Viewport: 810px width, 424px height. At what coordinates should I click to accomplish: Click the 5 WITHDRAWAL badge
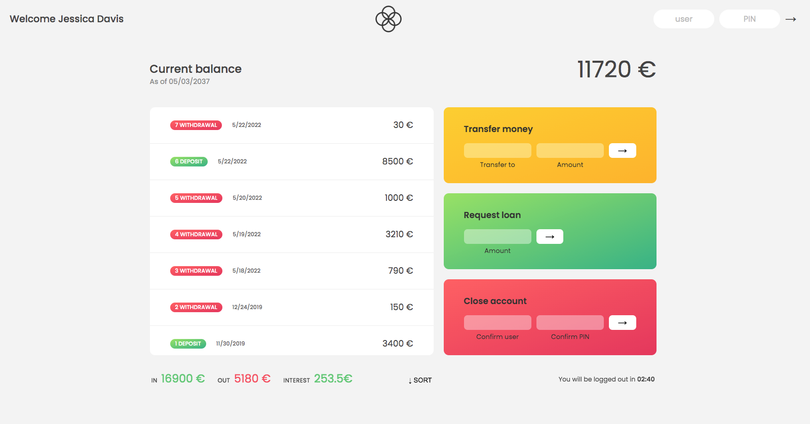point(196,198)
